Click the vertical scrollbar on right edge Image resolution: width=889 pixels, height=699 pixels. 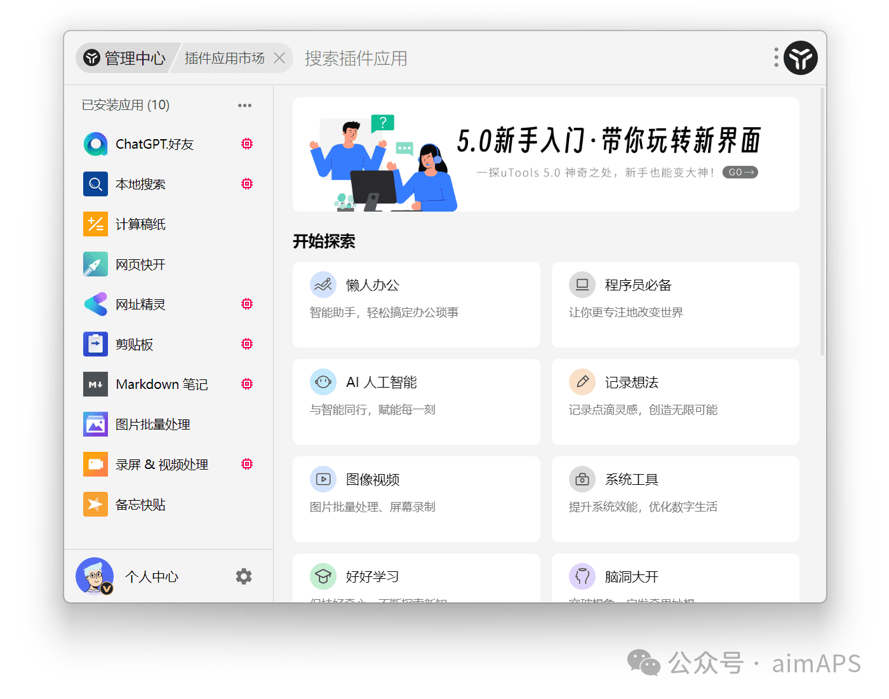tap(822, 222)
